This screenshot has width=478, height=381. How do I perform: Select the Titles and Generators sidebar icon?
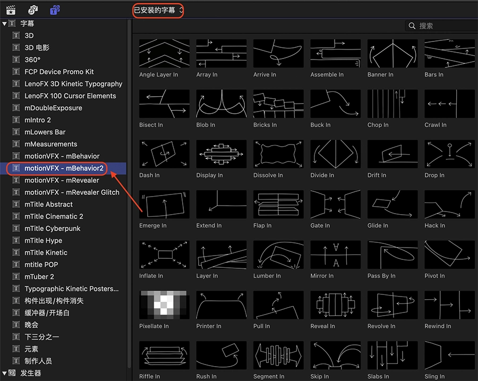pos(55,10)
